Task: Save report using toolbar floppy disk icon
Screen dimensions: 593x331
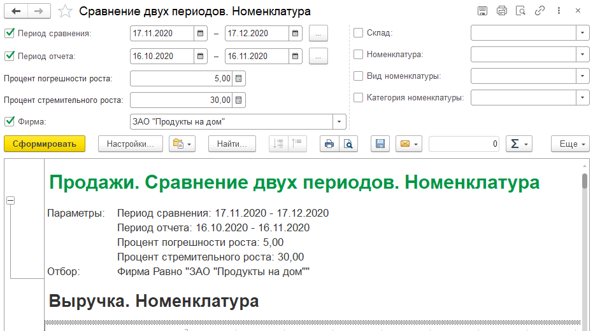Action: [380, 144]
